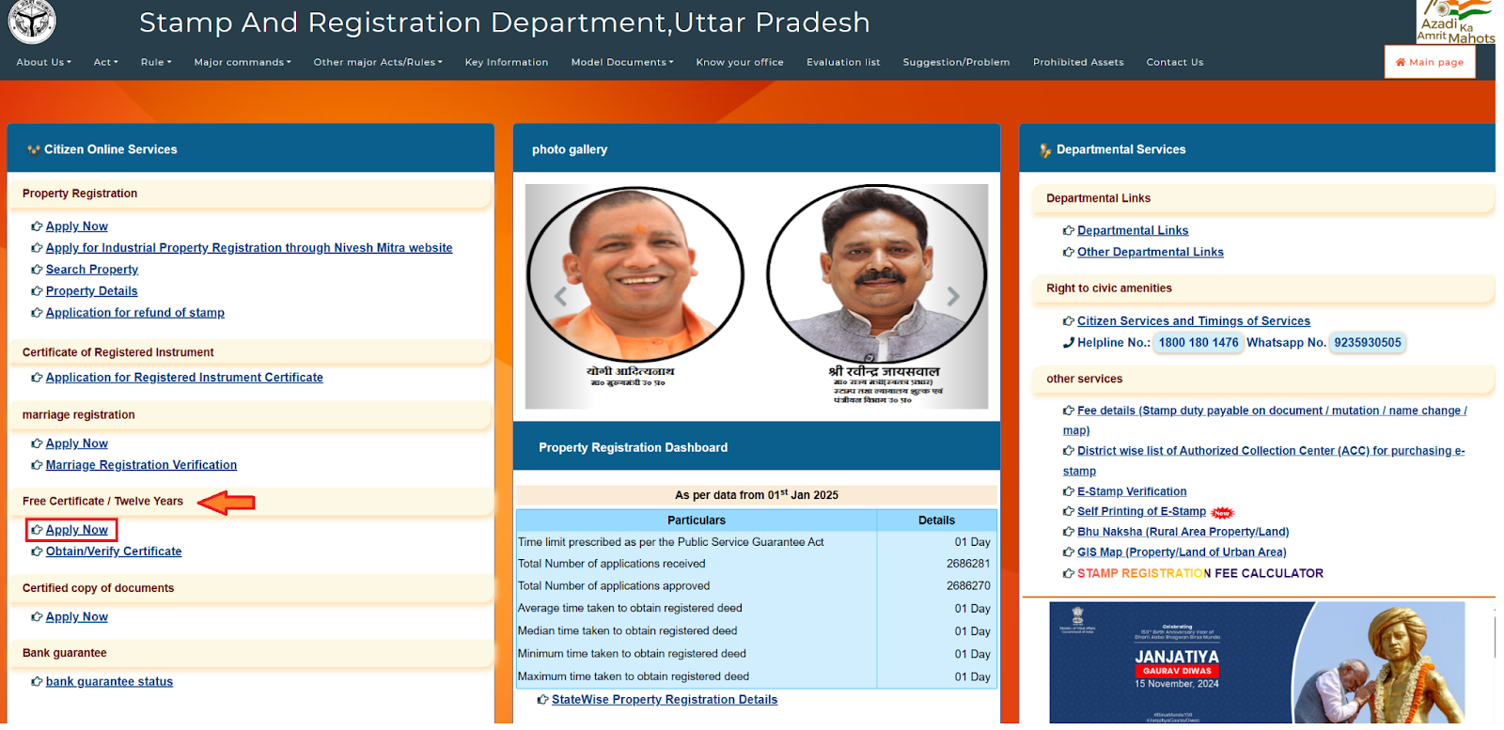Viewport: 1504px width, 730px height.
Task: Click the previous arrow in photo gallery
Action: pyautogui.click(x=560, y=297)
